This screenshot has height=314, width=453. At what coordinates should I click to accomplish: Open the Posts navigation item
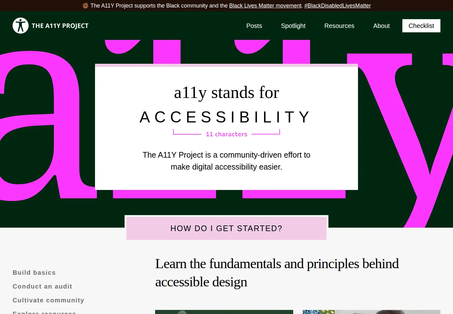[x=254, y=26]
